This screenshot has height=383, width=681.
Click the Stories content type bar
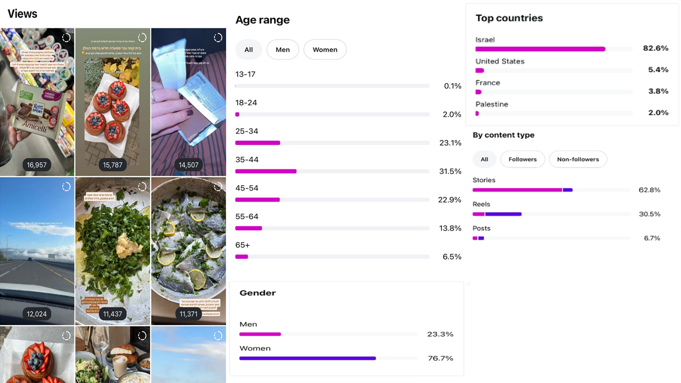tap(551, 190)
